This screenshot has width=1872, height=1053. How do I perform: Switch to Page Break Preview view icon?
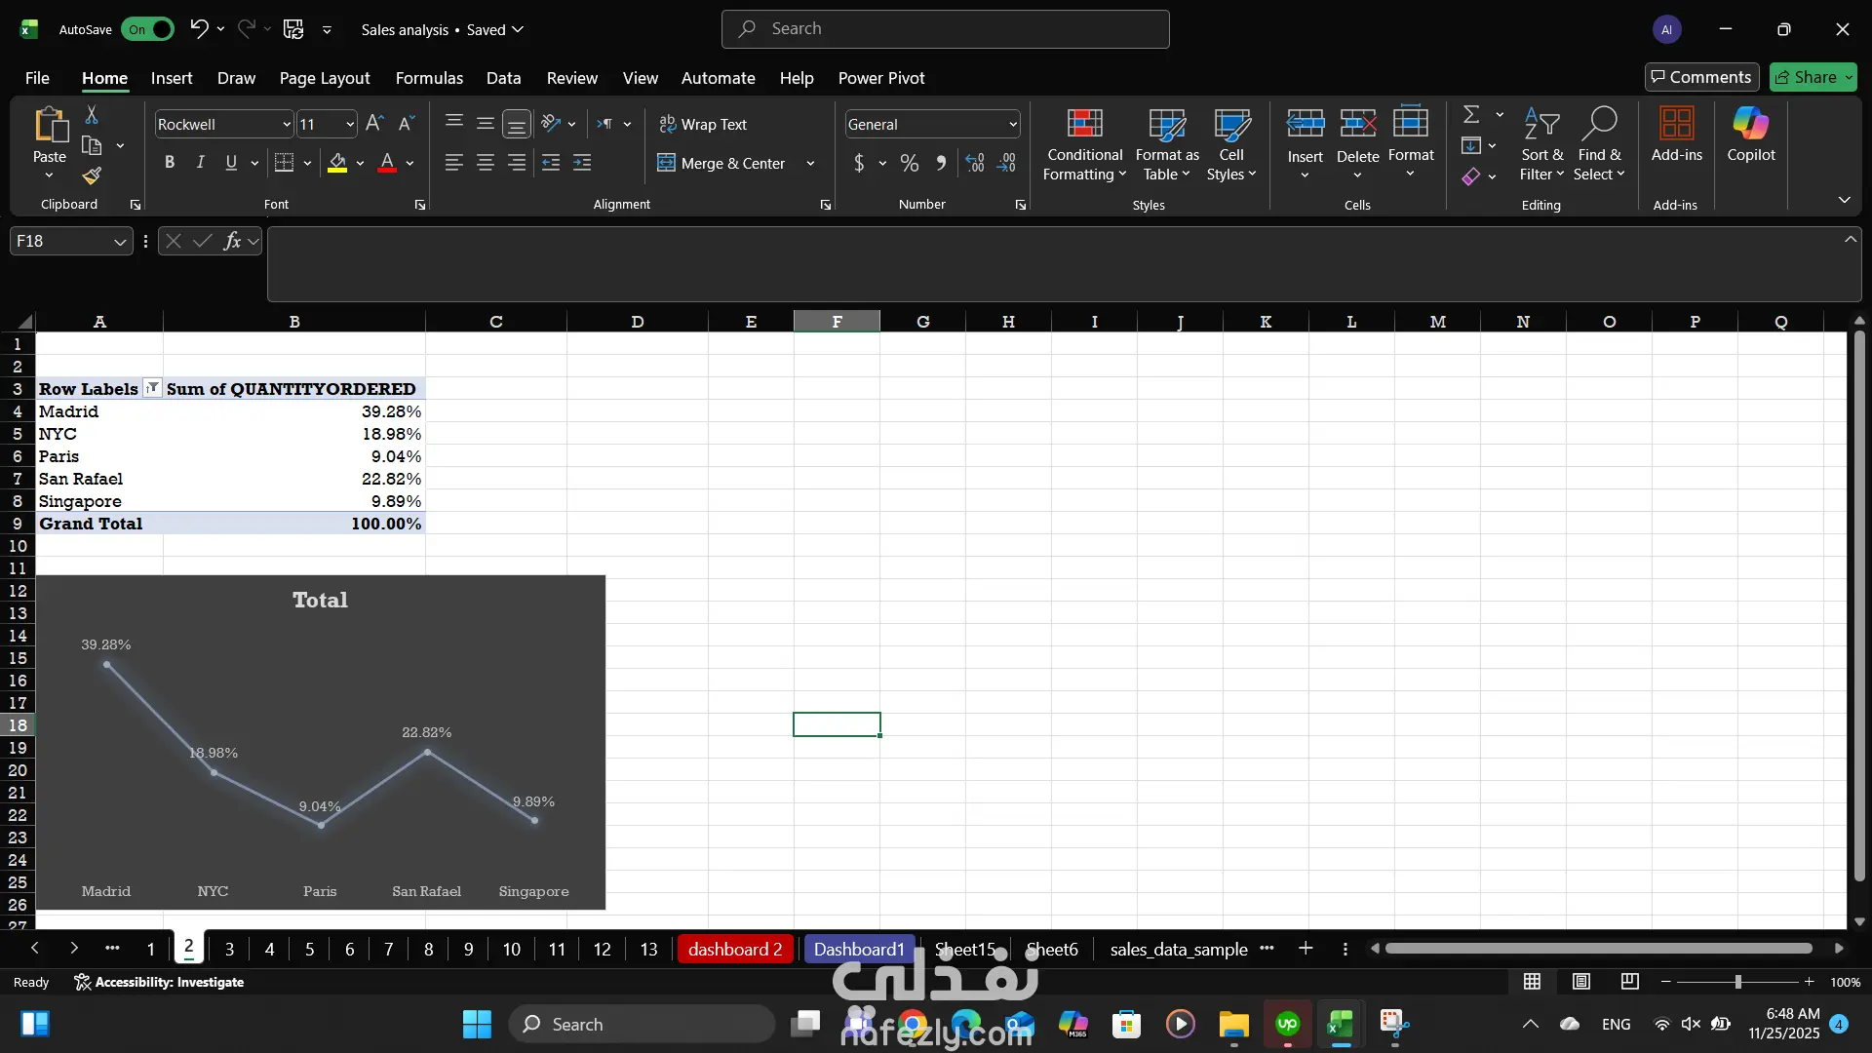1629,982
